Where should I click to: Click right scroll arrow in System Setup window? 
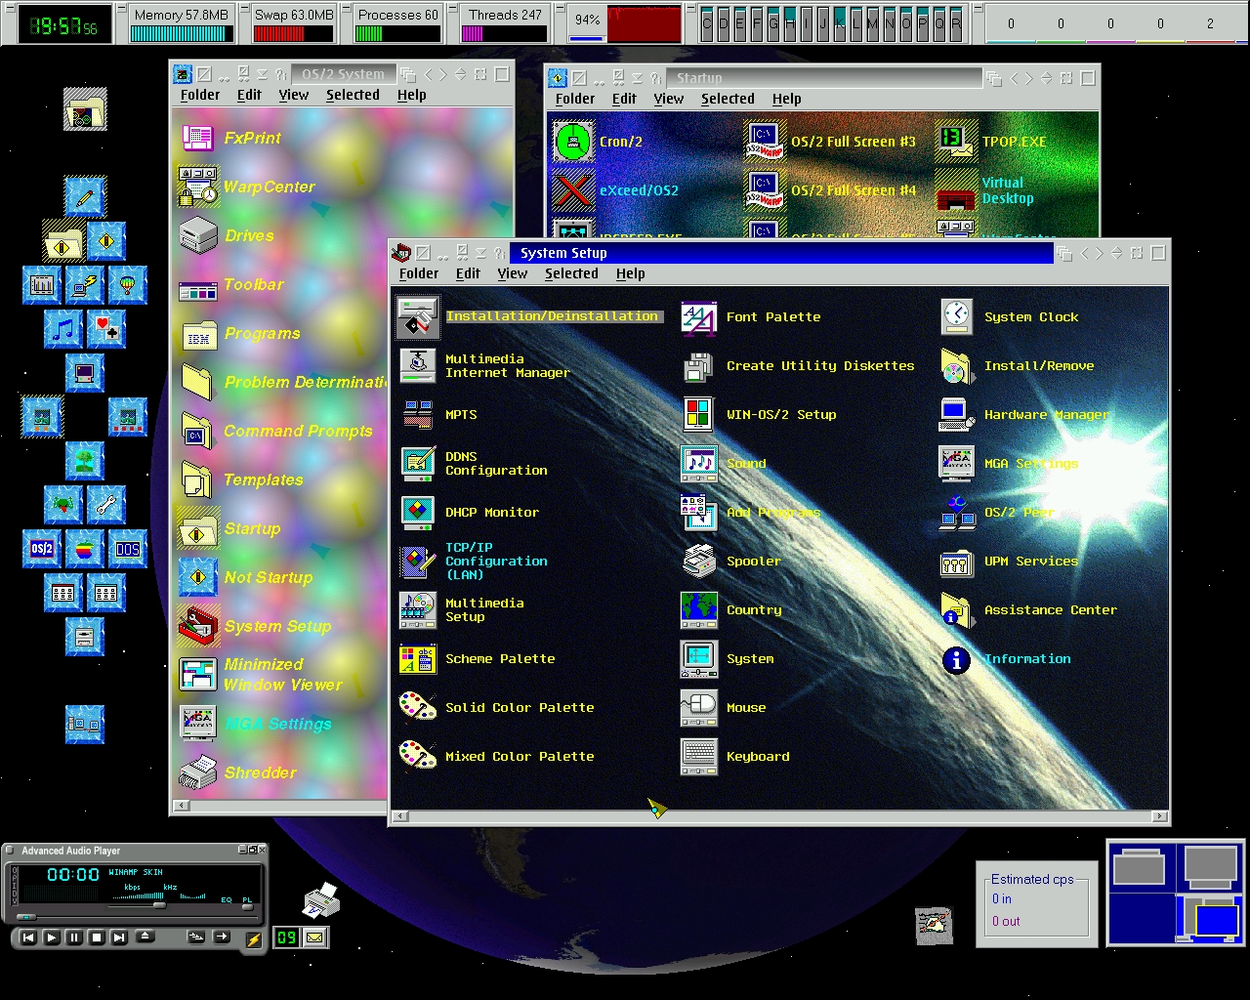point(1159,816)
